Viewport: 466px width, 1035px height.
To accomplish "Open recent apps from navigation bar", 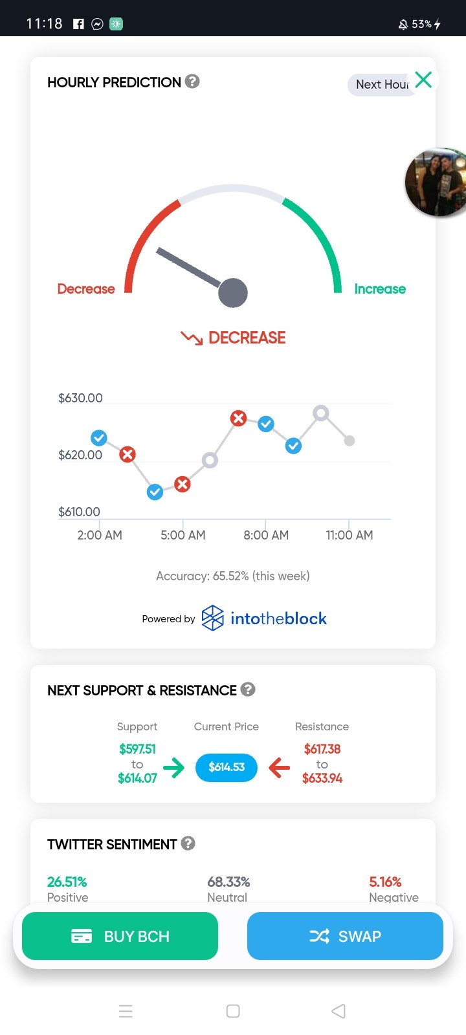I will pyautogui.click(x=126, y=1011).
